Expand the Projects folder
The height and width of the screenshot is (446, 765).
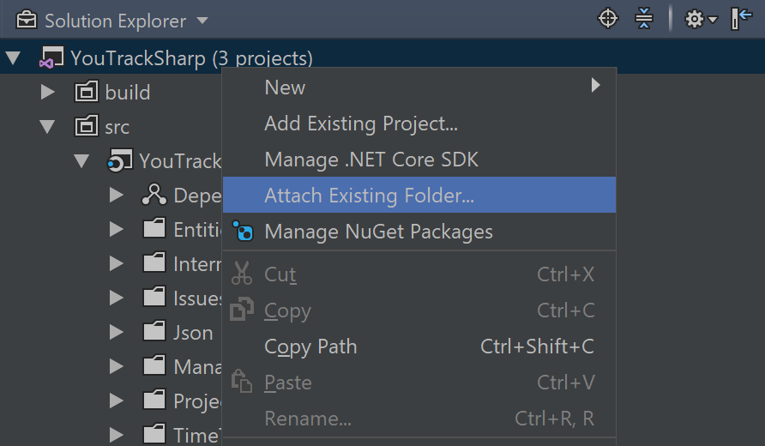click(x=116, y=401)
